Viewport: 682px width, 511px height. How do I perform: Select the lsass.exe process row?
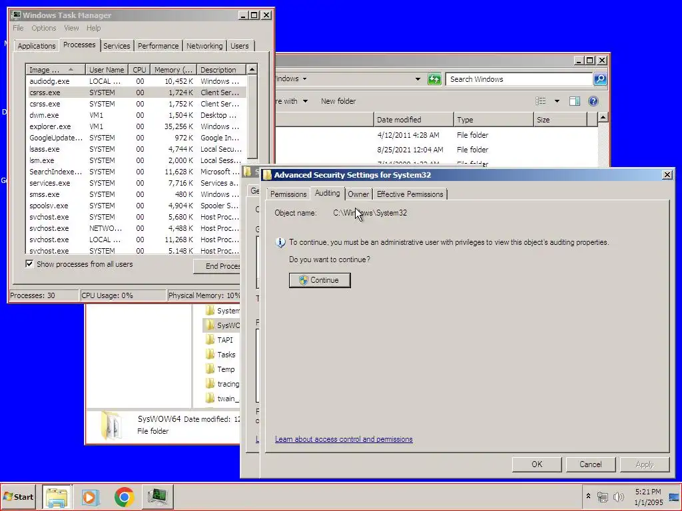136,149
